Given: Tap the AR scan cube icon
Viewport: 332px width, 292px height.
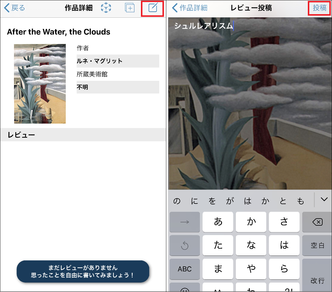Looking at the screenshot, I should pos(106,8).
